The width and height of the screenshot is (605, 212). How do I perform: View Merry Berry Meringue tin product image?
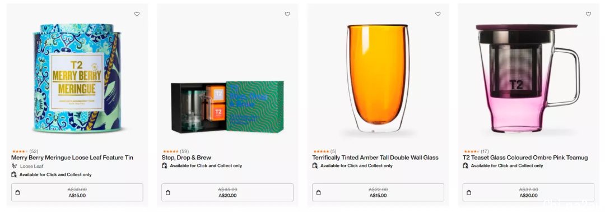[x=77, y=79]
